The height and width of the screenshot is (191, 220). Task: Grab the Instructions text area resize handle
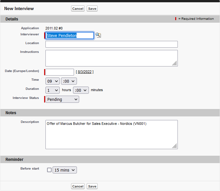[175, 64]
